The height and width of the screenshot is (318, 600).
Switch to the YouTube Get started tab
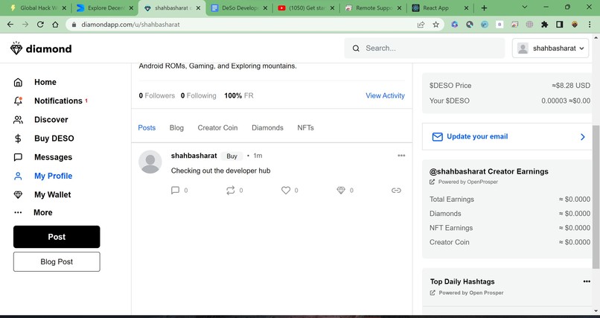point(306,8)
